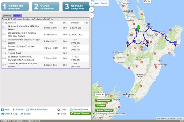Image resolution: width=184 pixels, height=122 pixels.
Task: Toggle Enable Highlight on Mouse Movements checkbox
Action: [94, 113]
